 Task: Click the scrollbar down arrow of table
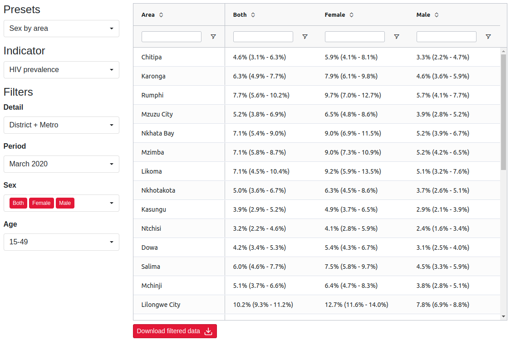(x=503, y=316)
